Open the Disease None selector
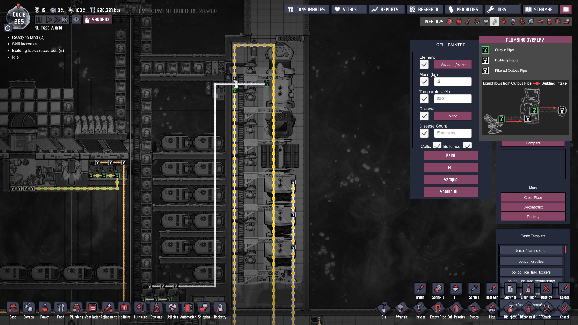 point(453,116)
